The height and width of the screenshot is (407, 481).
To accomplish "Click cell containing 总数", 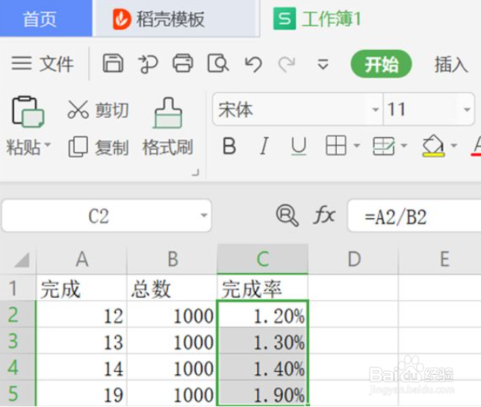I will tap(173, 288).
